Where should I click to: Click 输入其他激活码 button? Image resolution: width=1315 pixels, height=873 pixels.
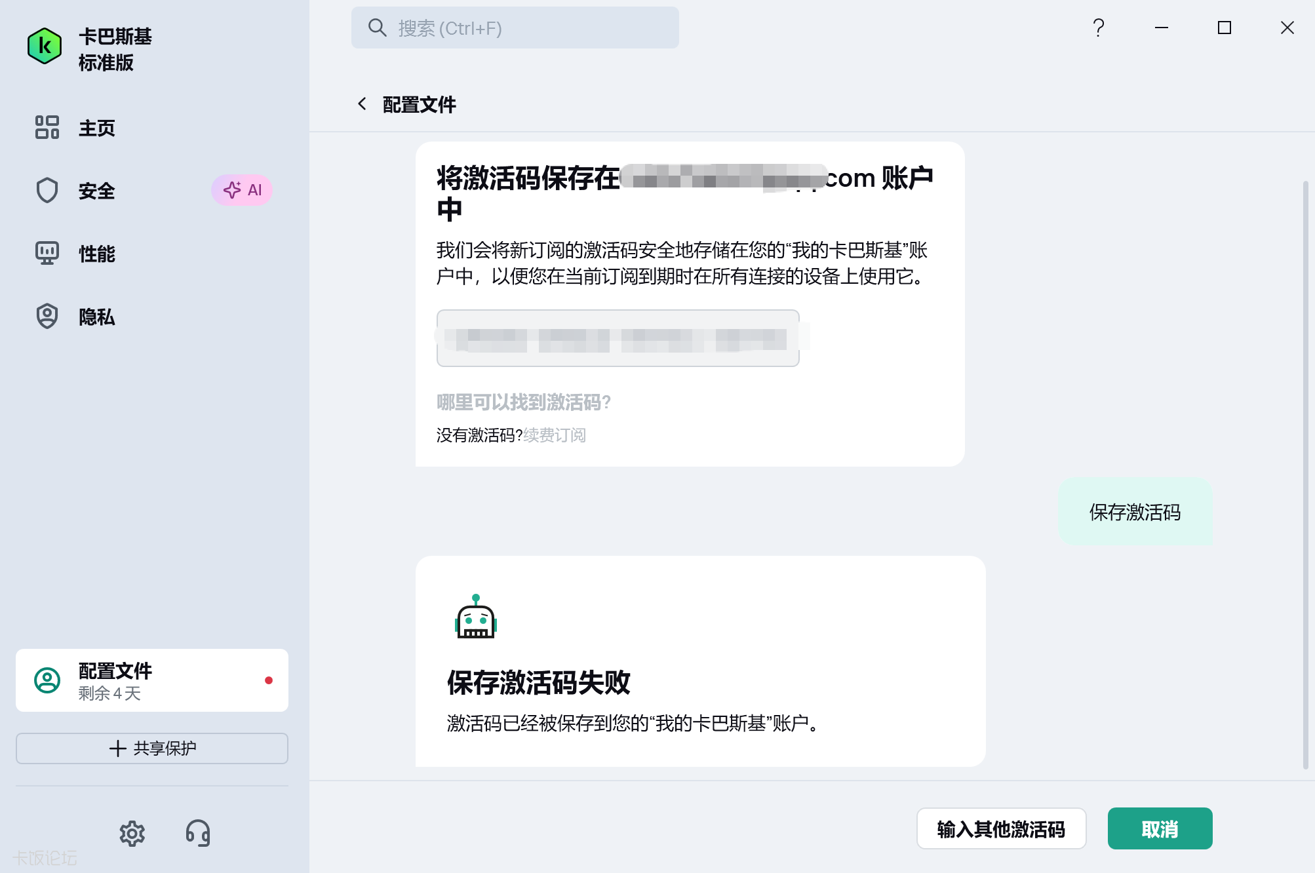tap(1002, 828)
